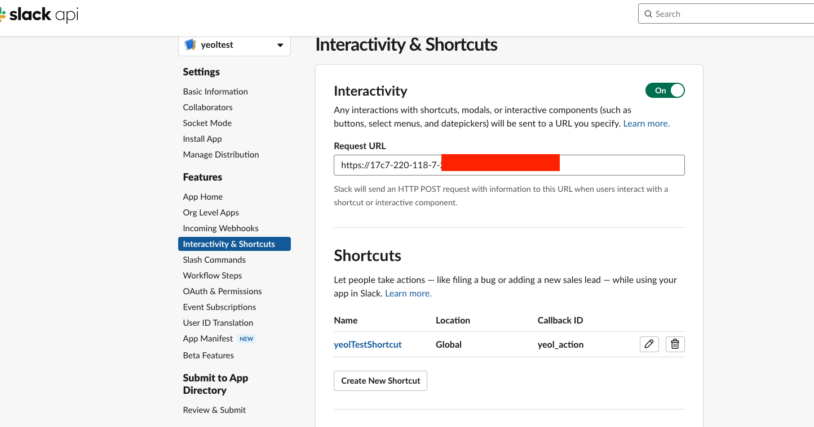Open User ID Translation
Viewport: 814px width, 427px height.
pyautogui.click(x=218, y=323)
